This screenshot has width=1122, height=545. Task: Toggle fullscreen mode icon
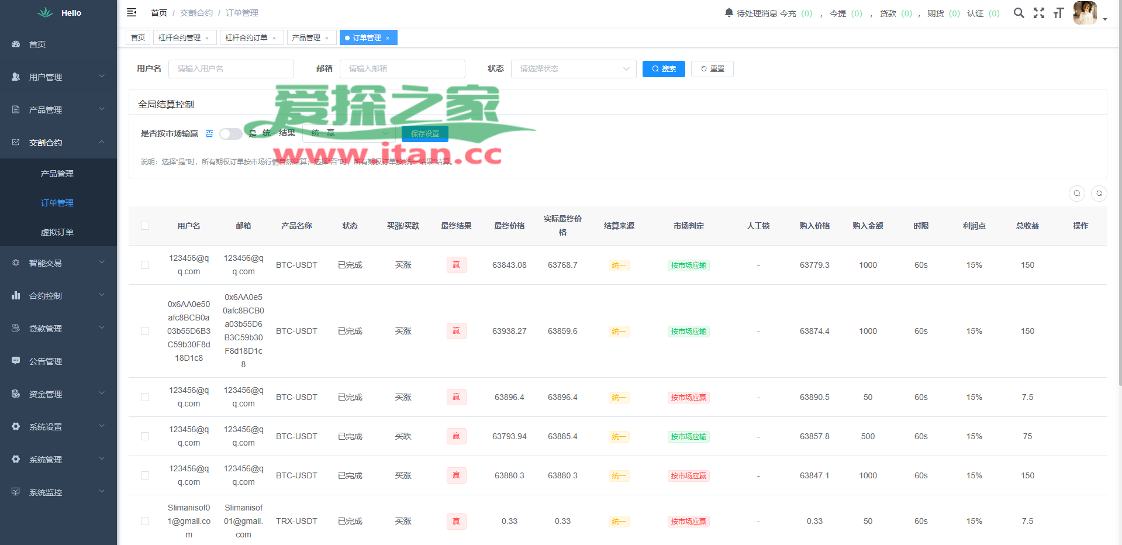(x=1039, y=13)
